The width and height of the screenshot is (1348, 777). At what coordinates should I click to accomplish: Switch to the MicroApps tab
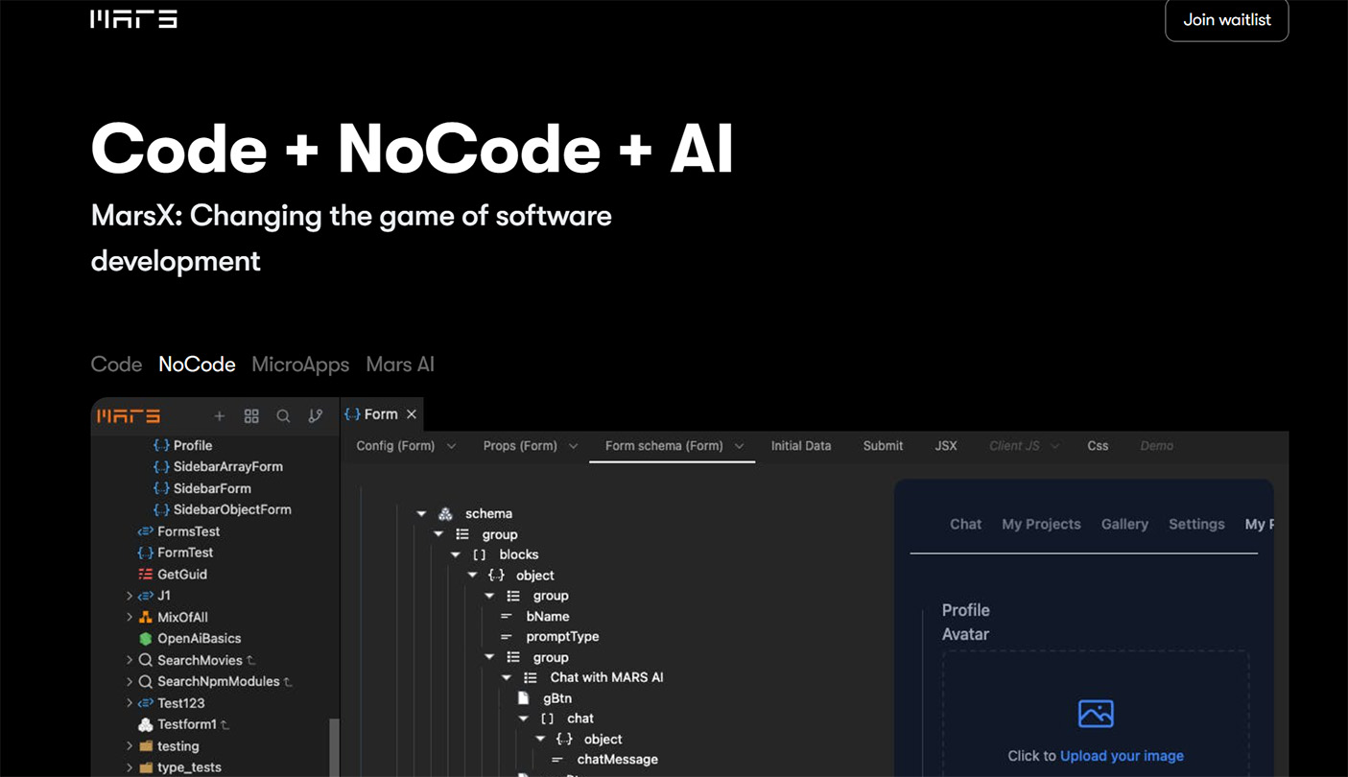click(x=300, y=365)
